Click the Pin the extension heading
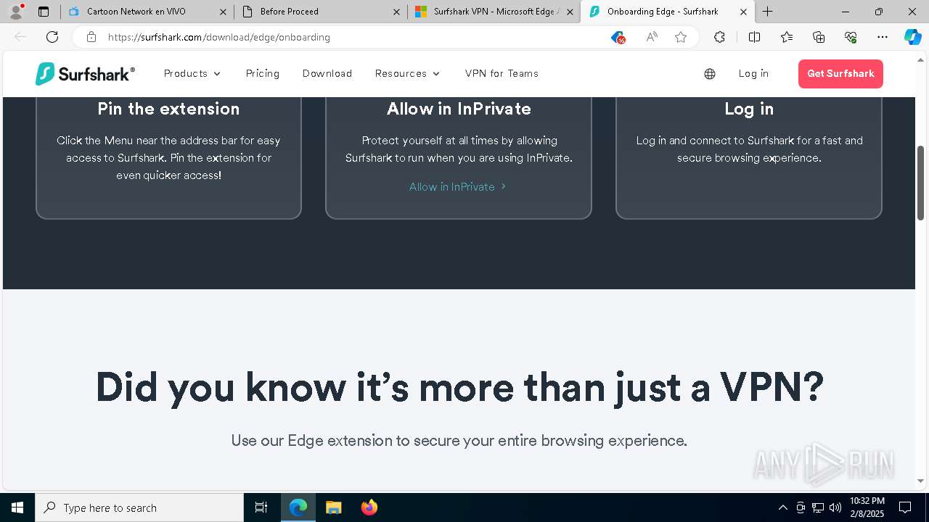 (x=168, y=109)
